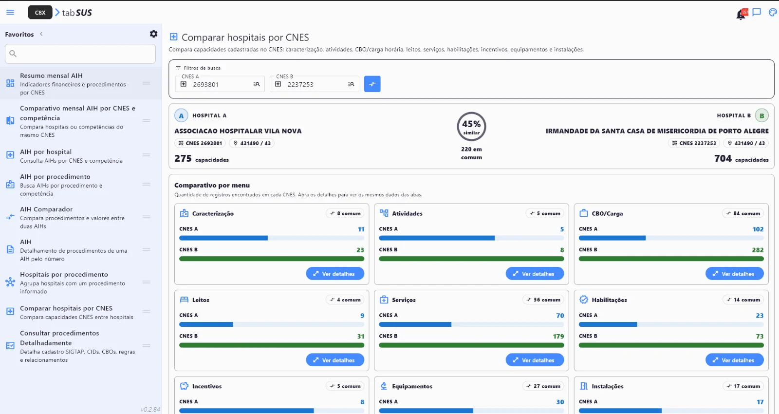Open notifications bell icon
Screen dimensions: 779x414
741,15
